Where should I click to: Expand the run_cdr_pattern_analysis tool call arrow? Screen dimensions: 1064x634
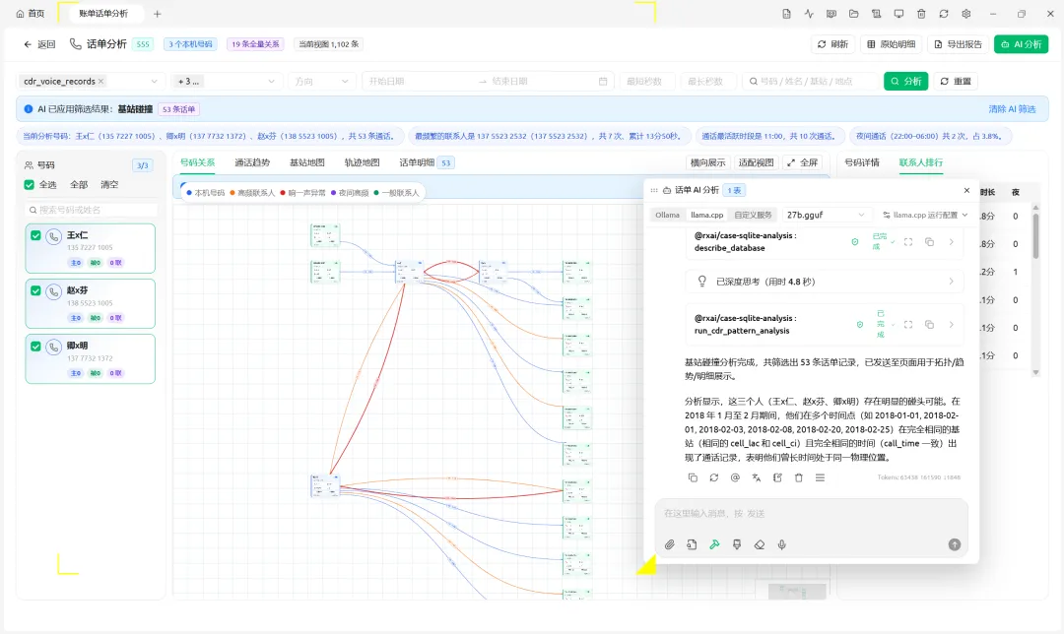[952, 325]
